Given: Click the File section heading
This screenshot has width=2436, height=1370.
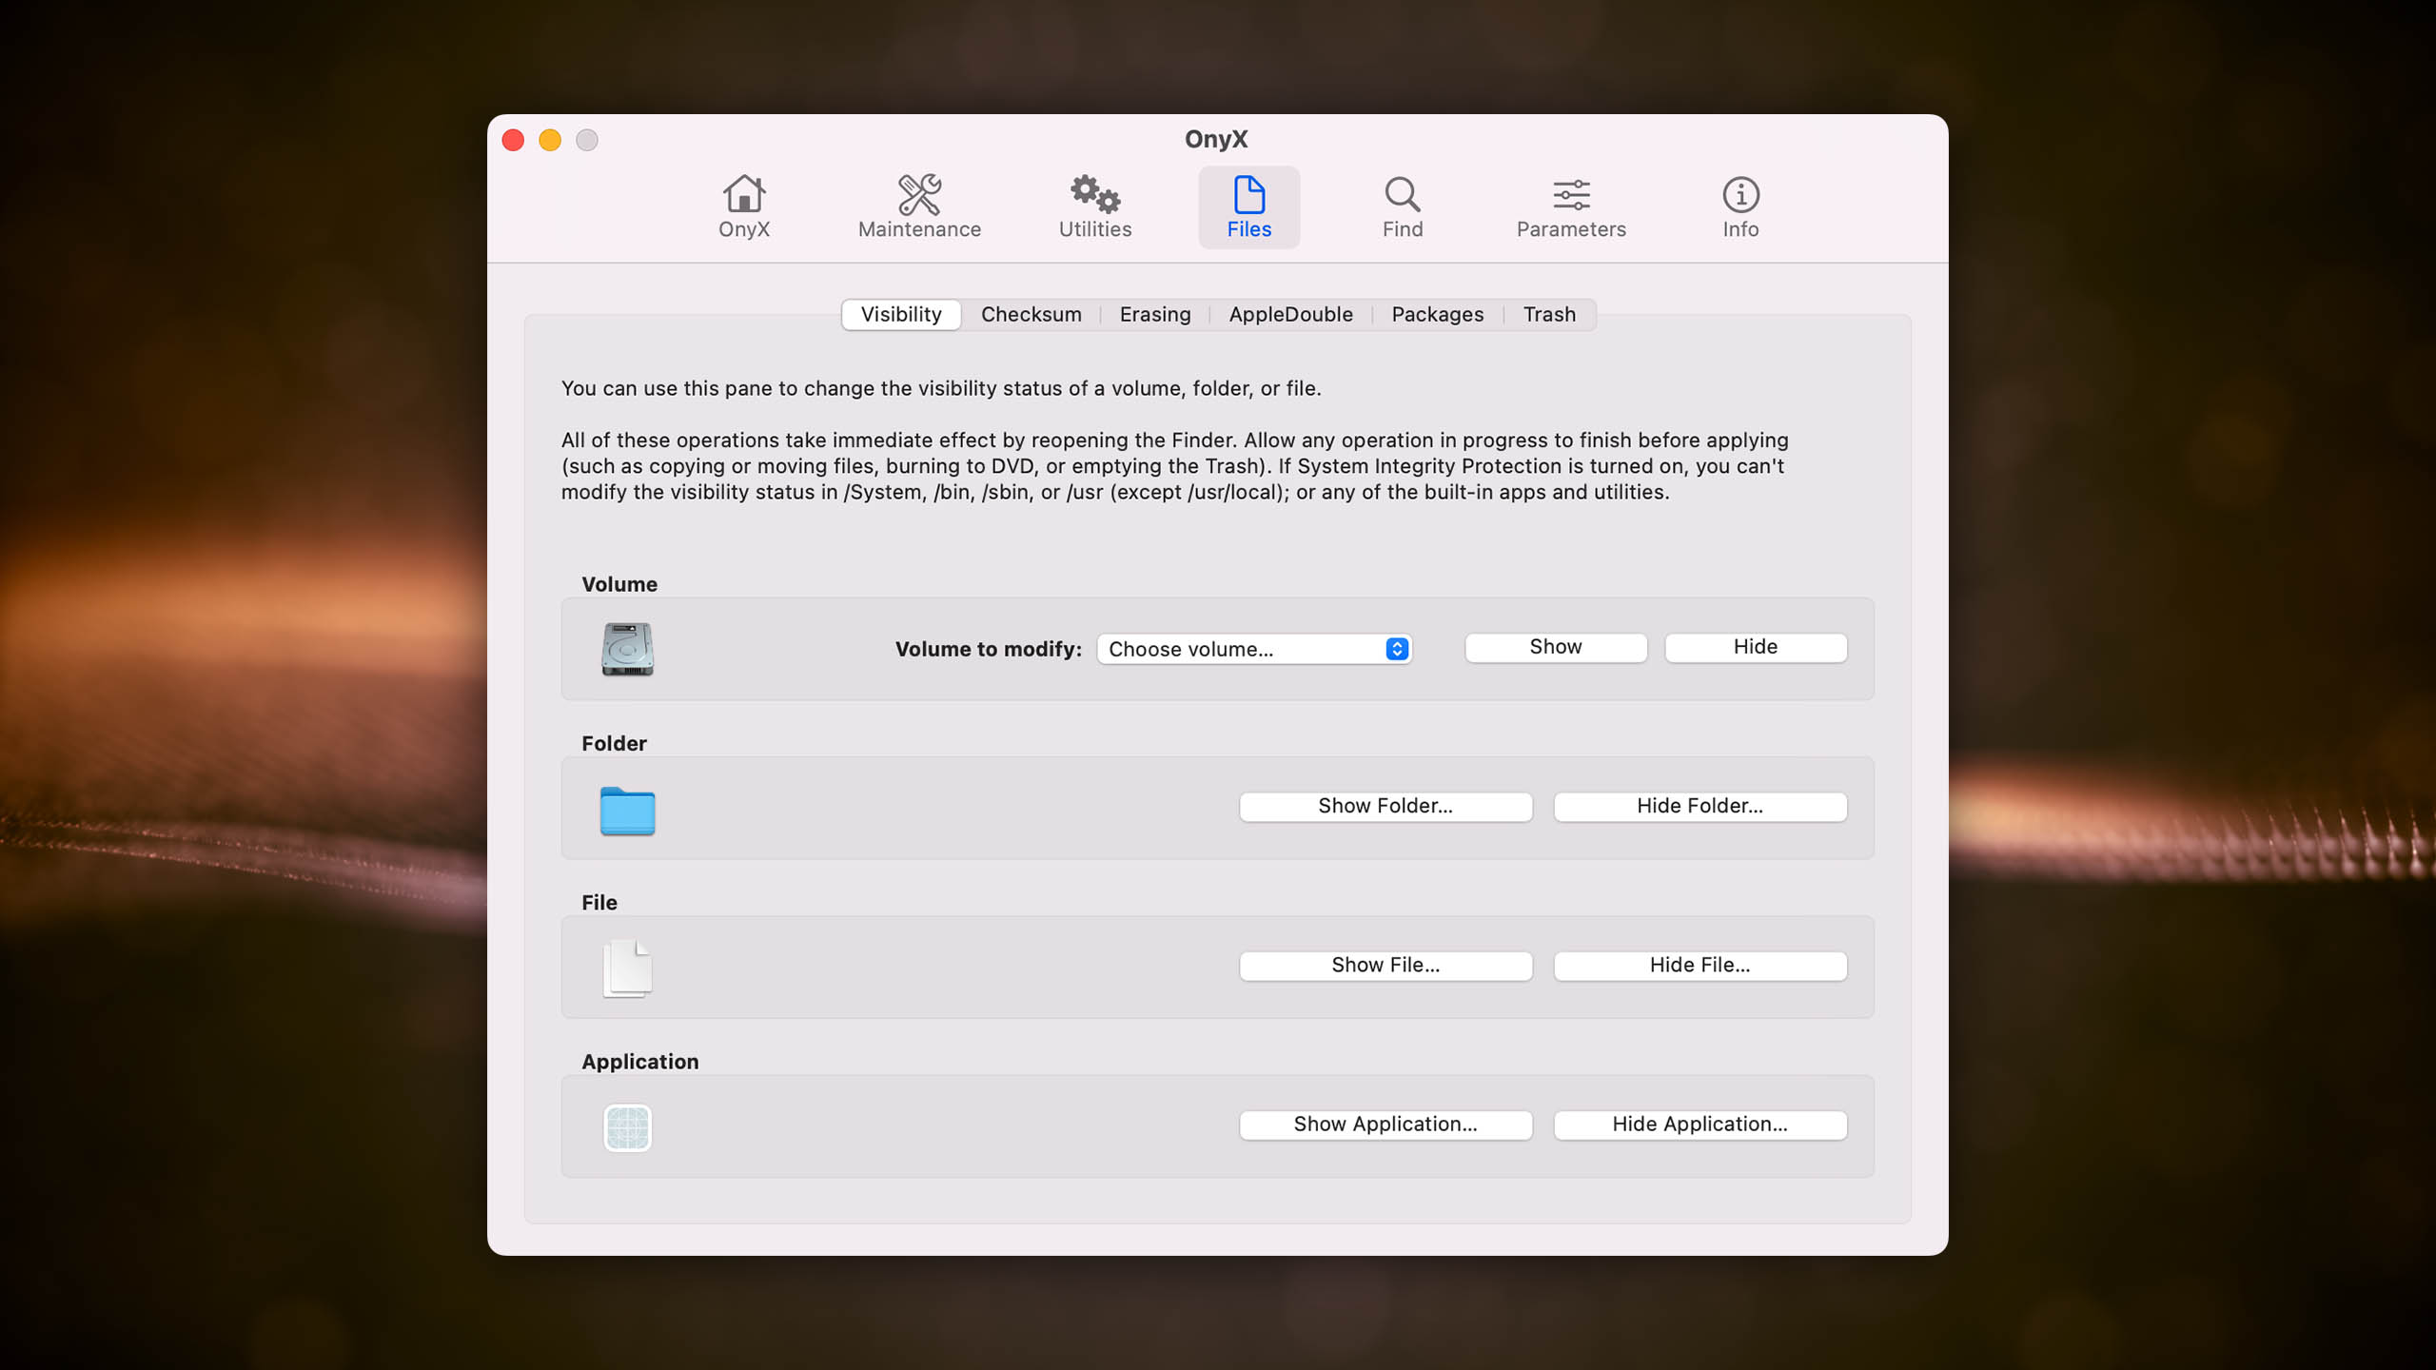Looking at the screenshot, I should 599,902.
